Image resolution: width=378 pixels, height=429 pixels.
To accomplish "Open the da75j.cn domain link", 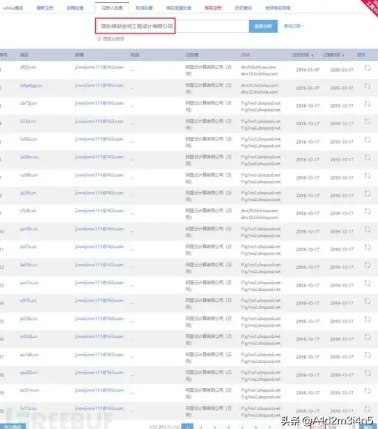I will point(28,103).
